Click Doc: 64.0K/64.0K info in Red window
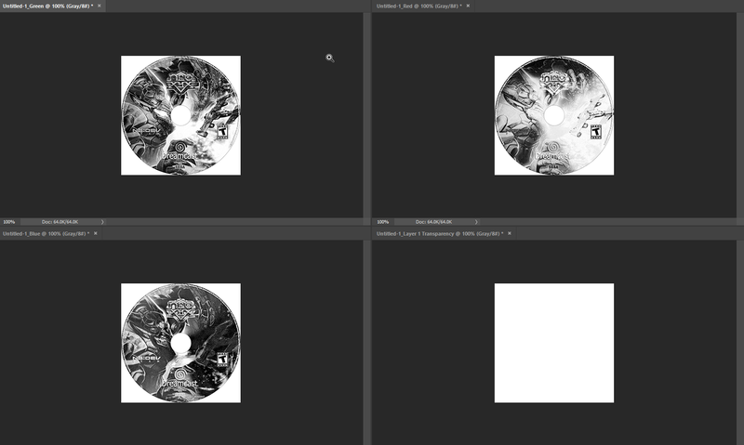Viewport: 744px width, 445px height. pos(433,222)
